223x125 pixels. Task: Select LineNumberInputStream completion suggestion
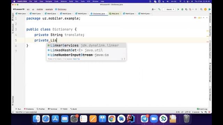[x=86, y=55]
